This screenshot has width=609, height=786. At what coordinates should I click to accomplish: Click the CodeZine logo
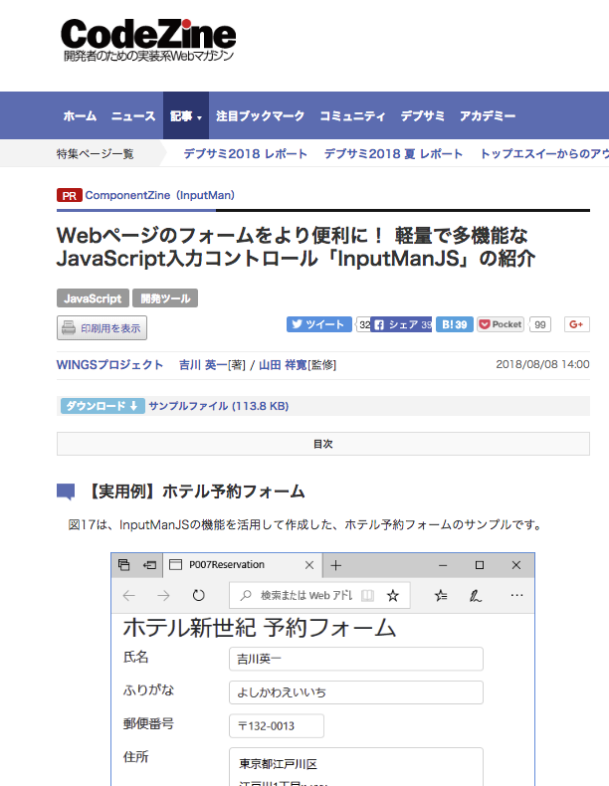pos(148,40)
